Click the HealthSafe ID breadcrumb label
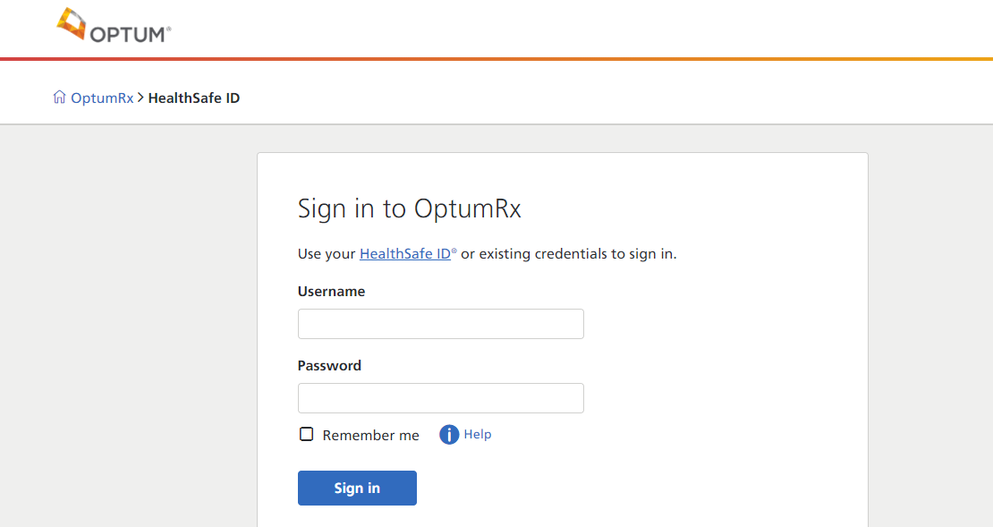Image resolution: width=993 pixels, height=527 pixels. (194, 98)
